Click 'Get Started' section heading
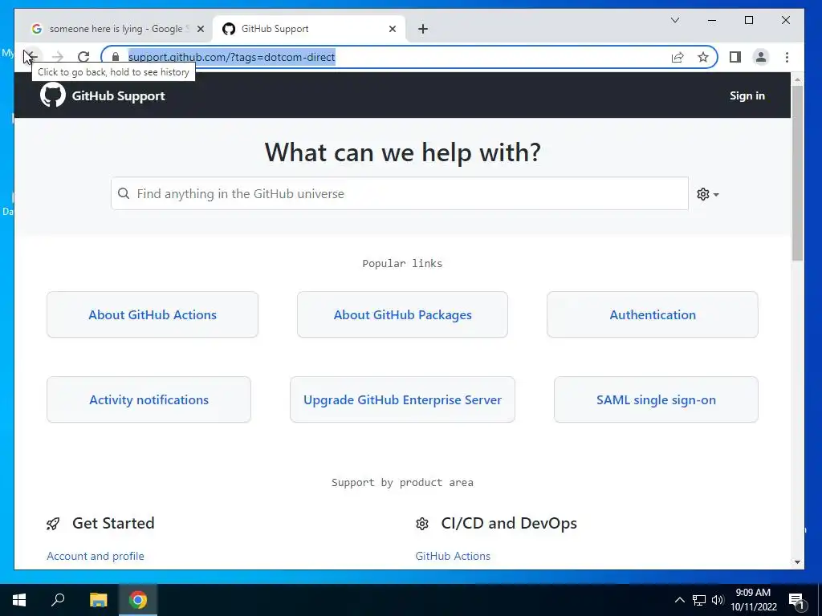 [113, 523]
